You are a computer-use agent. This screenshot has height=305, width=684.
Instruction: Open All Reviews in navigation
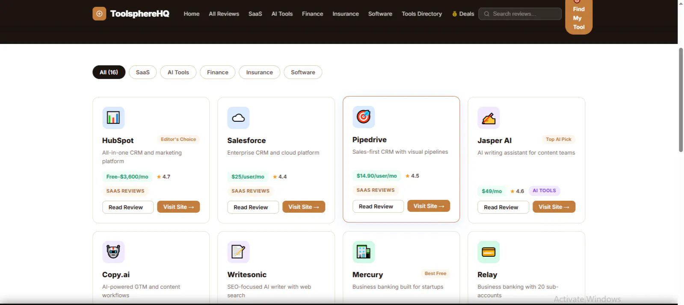(x=224, y=14)
